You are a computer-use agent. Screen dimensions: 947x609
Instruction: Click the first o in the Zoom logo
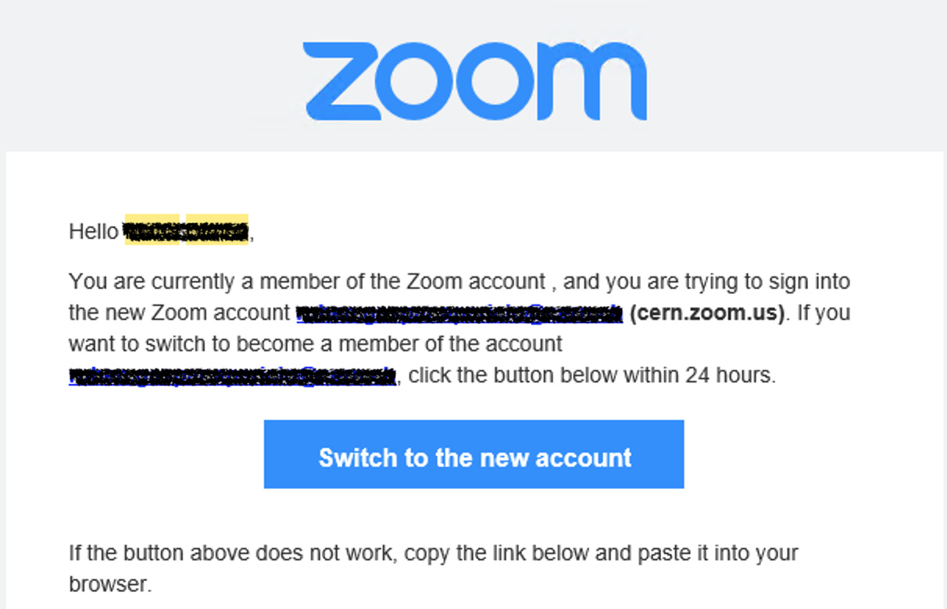(416, 81)
